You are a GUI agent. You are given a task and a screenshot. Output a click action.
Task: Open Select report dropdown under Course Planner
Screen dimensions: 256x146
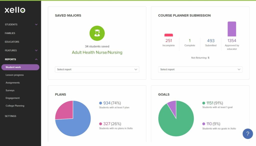tap(200, 69)
